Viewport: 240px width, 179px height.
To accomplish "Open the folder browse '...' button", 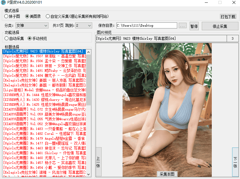I will (x=182, y=26).
